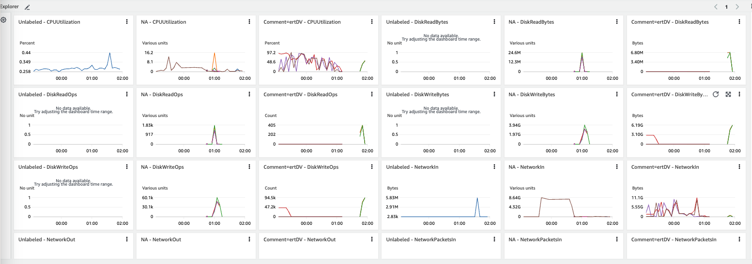This screenshot has width=752, height=264.
Task: Click the Comment=ertDV - DiskWriteOps chart title
Action: click(x=301, y=167)
